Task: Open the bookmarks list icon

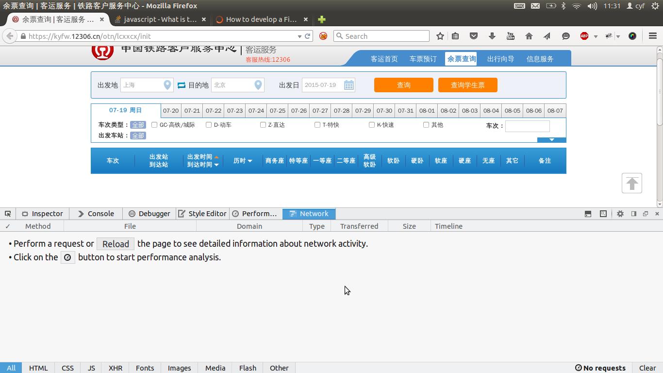Action: coord(455,36)
